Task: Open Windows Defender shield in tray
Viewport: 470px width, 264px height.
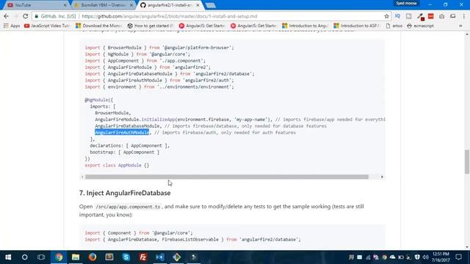Action: (417, 257)
